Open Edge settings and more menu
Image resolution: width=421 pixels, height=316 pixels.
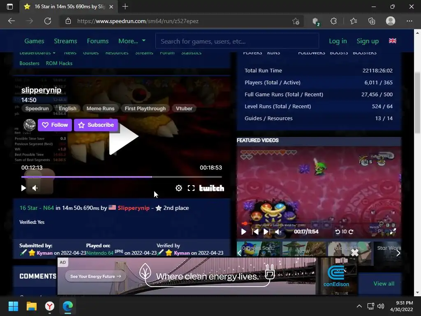tap(409, 21)
